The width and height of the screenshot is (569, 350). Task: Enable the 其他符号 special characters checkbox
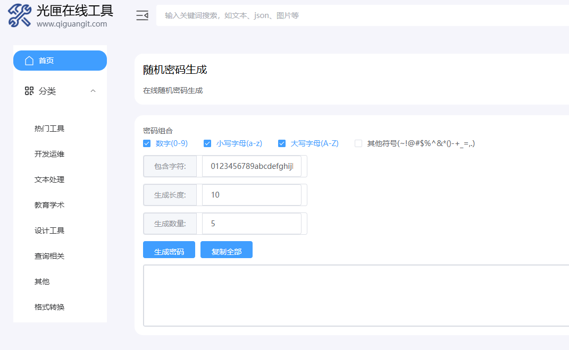point(358,143)
